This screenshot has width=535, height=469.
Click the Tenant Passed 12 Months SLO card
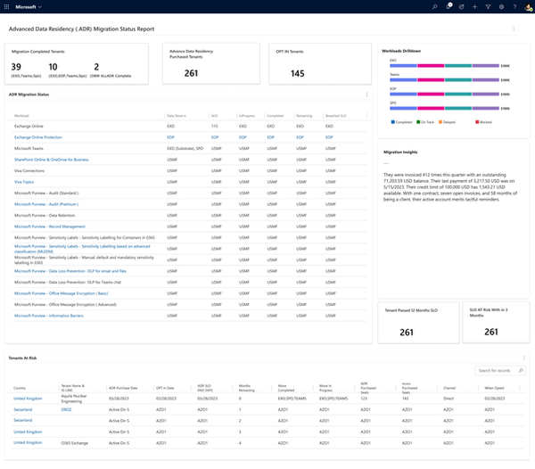click(x=418, y=323)
